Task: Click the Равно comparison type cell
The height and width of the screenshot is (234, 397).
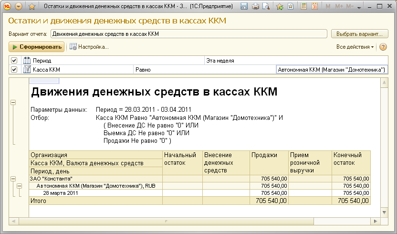Action: click(x=205, y=69)
